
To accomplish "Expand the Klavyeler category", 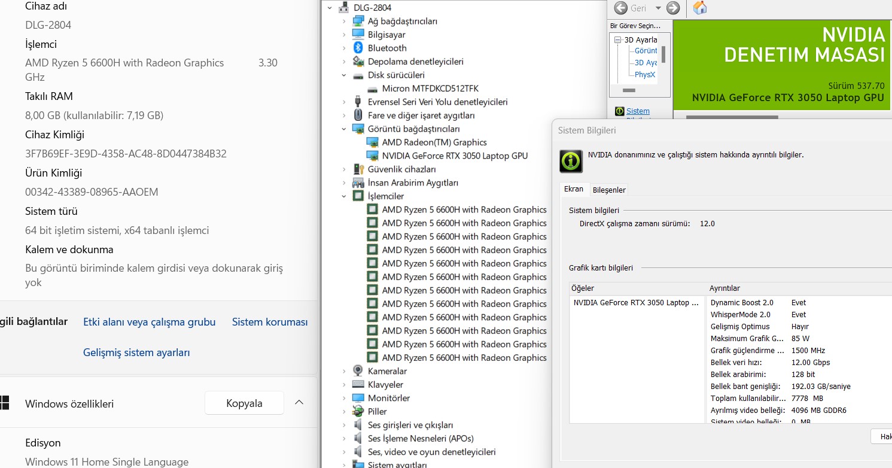I will [344, 385].
